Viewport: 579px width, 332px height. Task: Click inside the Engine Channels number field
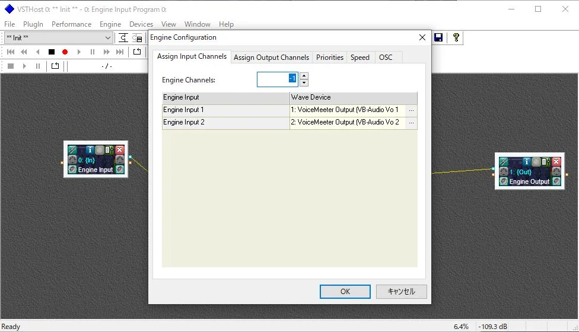273,79
